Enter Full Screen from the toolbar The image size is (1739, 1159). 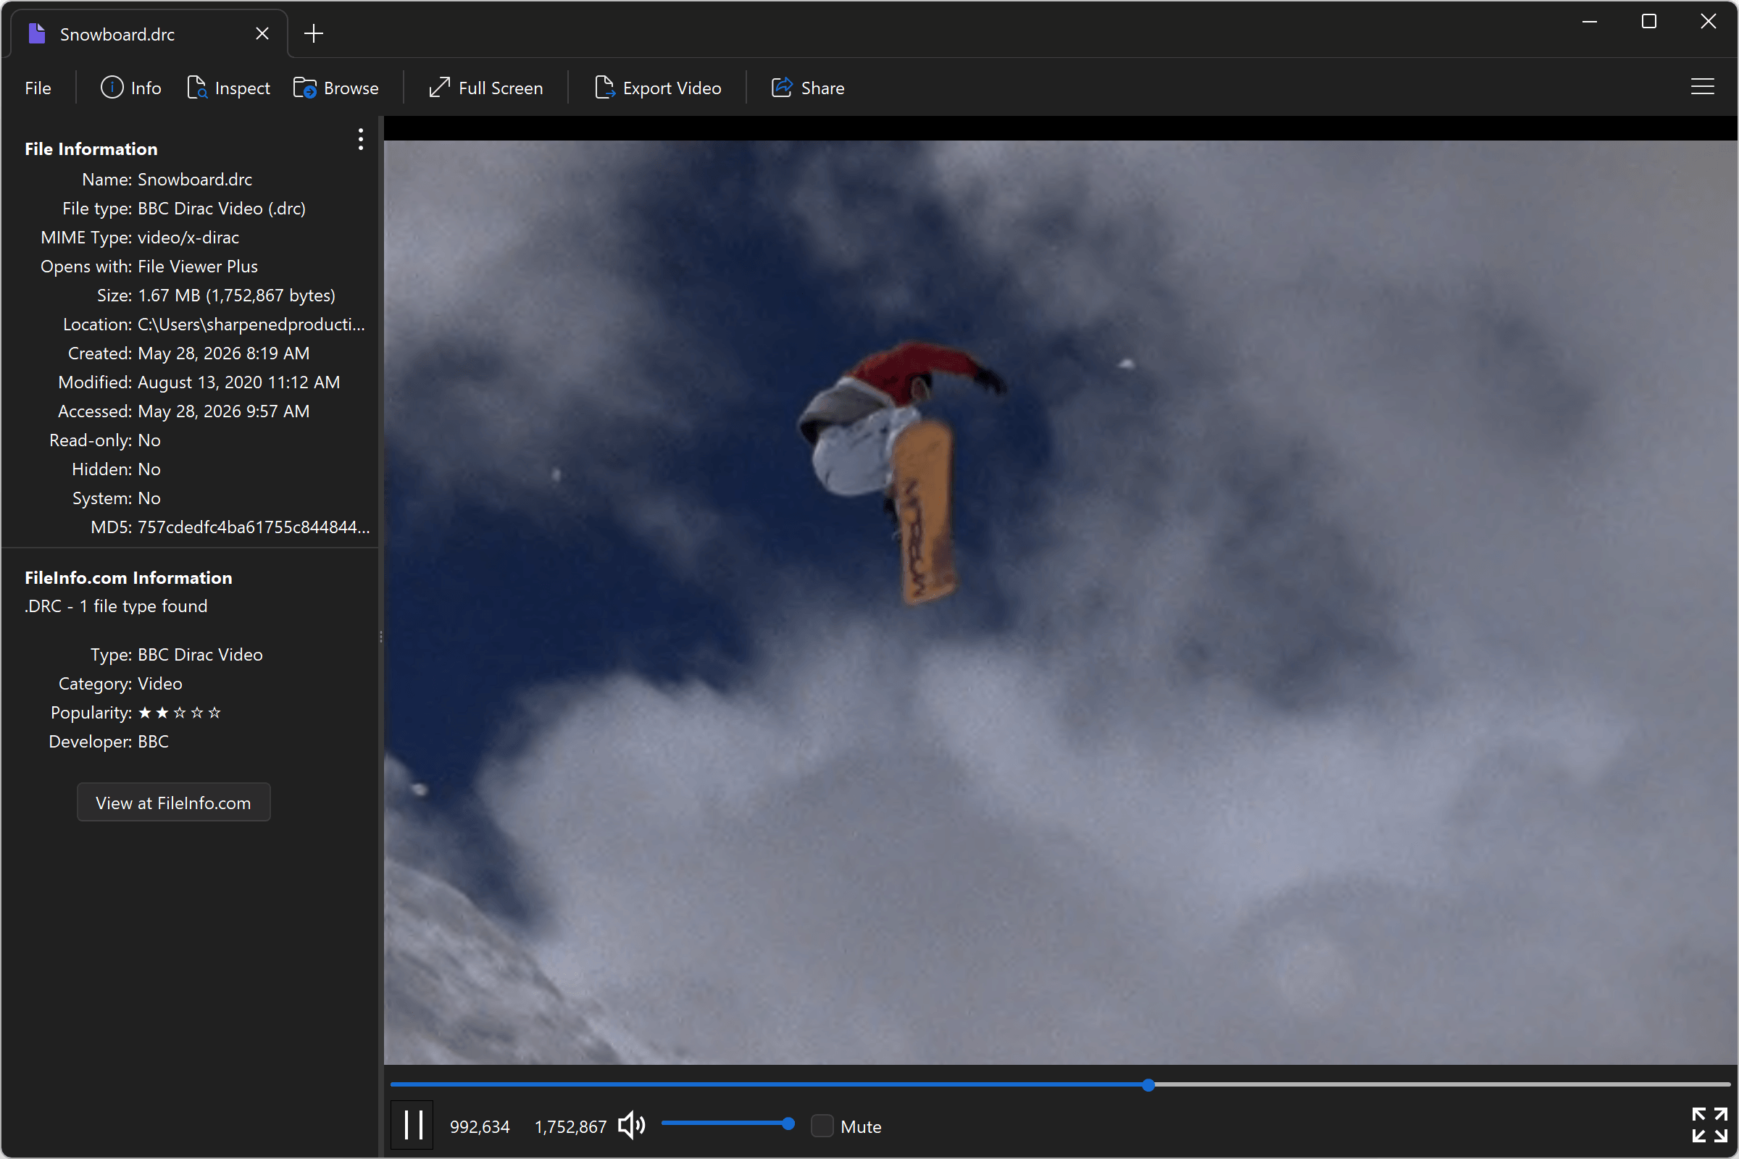point(485,88)
